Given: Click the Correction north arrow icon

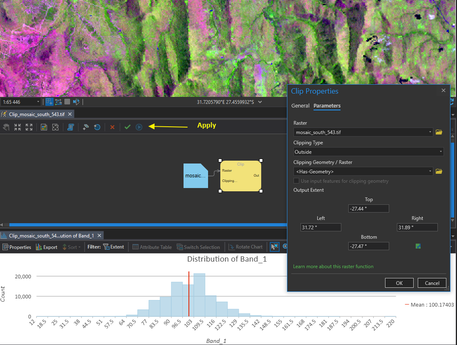Looking at the screenshot, I should 76,102.
